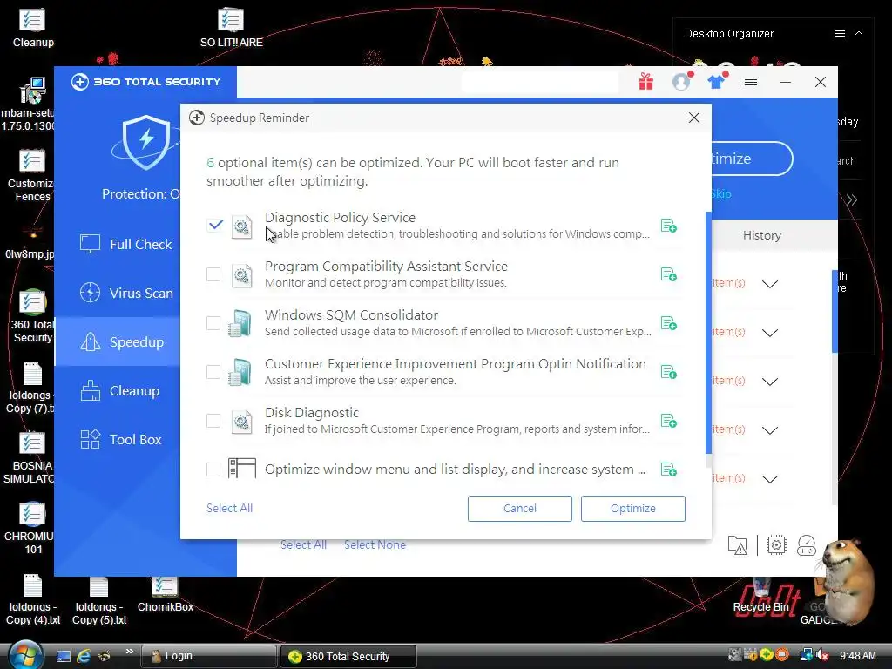This screenshot has width=892, height=669.
Task: Open the chip settings icon at bottom
Action: click(x=776, y=545)
